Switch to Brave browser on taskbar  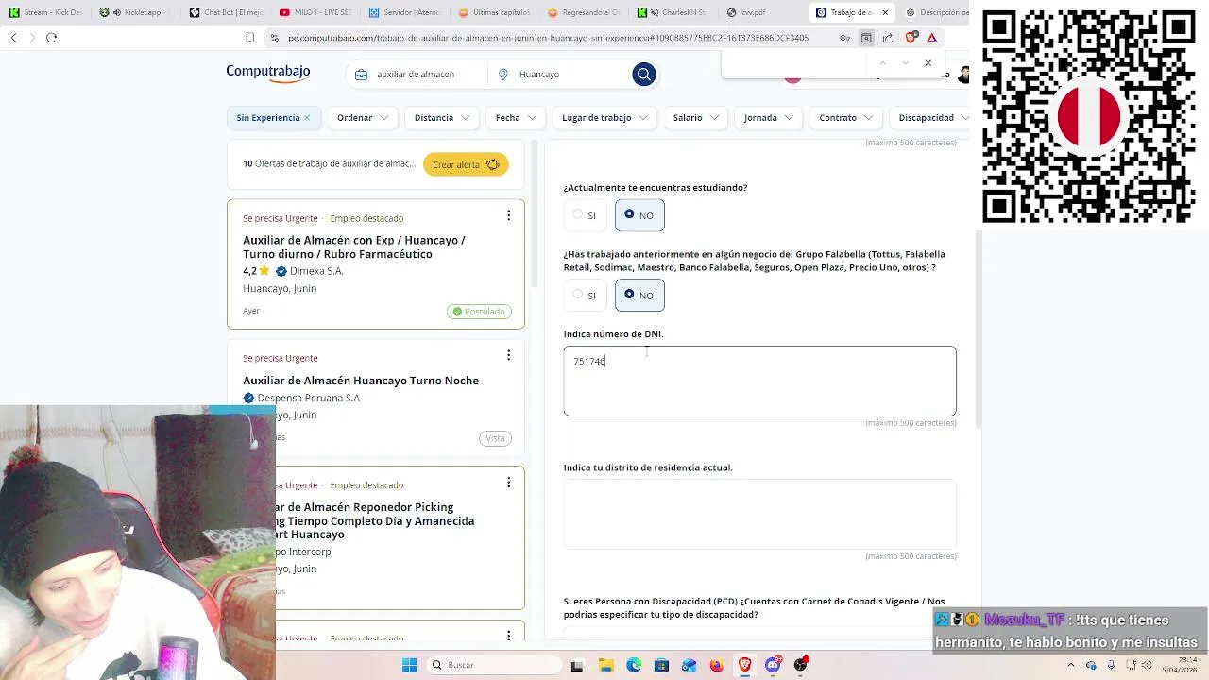tap(744, 665)
